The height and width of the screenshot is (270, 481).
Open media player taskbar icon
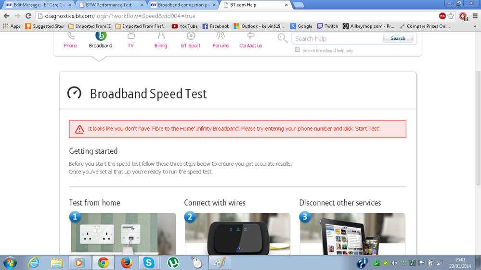click(80, 263)
